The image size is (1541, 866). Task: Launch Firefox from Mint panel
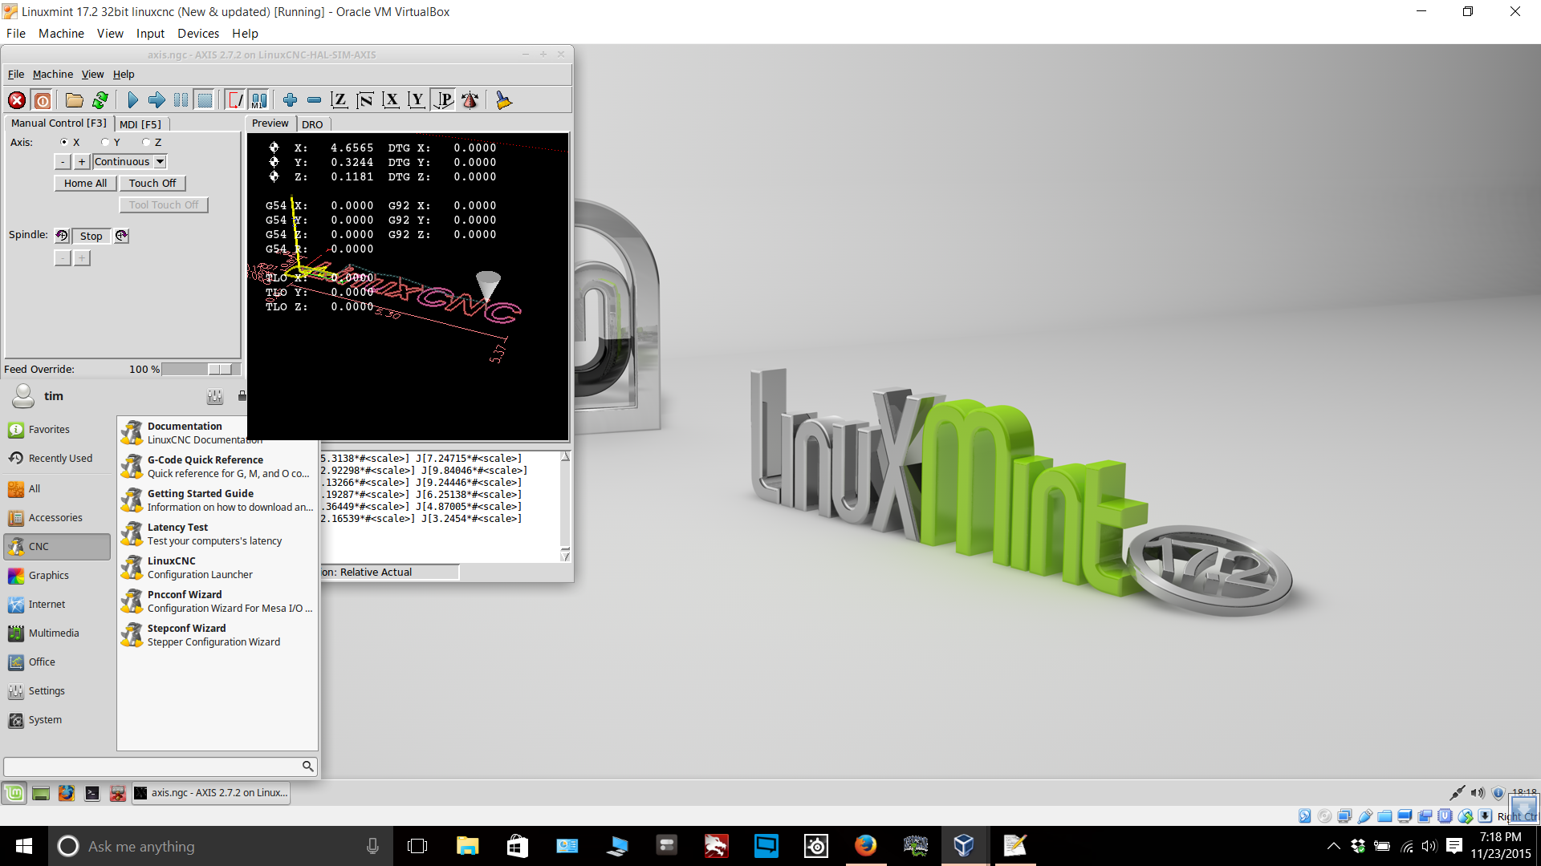coord(67,793)
